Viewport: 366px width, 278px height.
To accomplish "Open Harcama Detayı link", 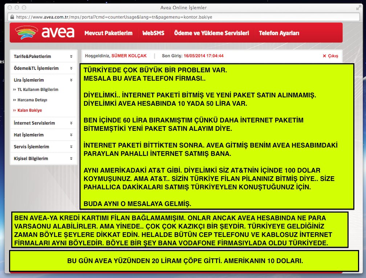I will point(32,100).
